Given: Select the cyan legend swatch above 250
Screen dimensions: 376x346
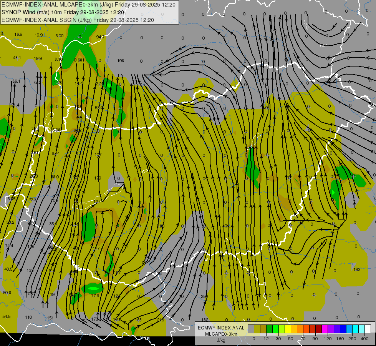Looking at the screenshot, I should click(x=356, y=329).
